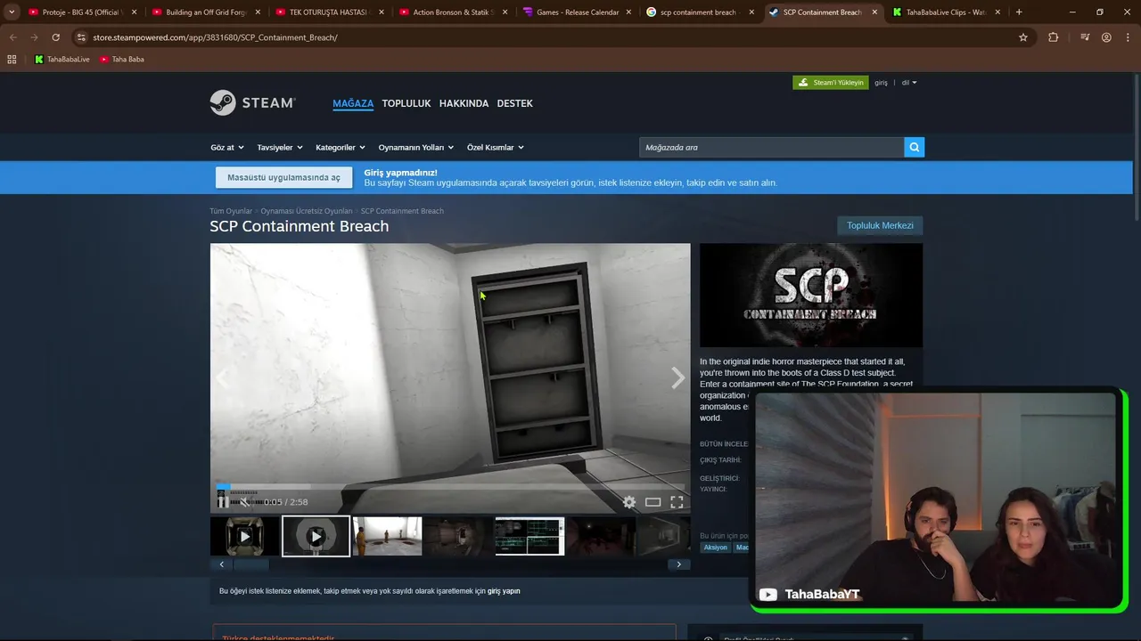Switch to Protoje - BIG 45 tab

pyautogui.click(x=81, y=12)
